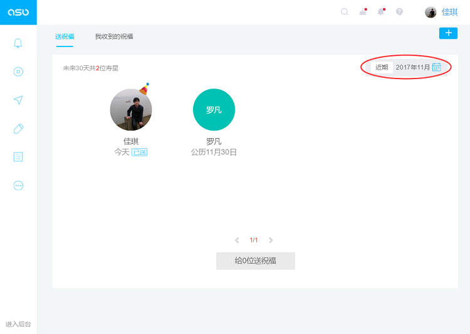This screenshot has height=334, width=470.
Task: Switch to the 送祝福 tab
Action: click(x=65, y=36)
